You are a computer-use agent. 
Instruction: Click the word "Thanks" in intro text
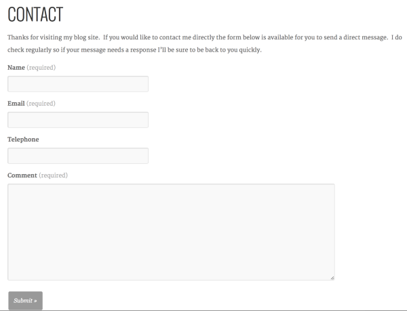[18, 37]
